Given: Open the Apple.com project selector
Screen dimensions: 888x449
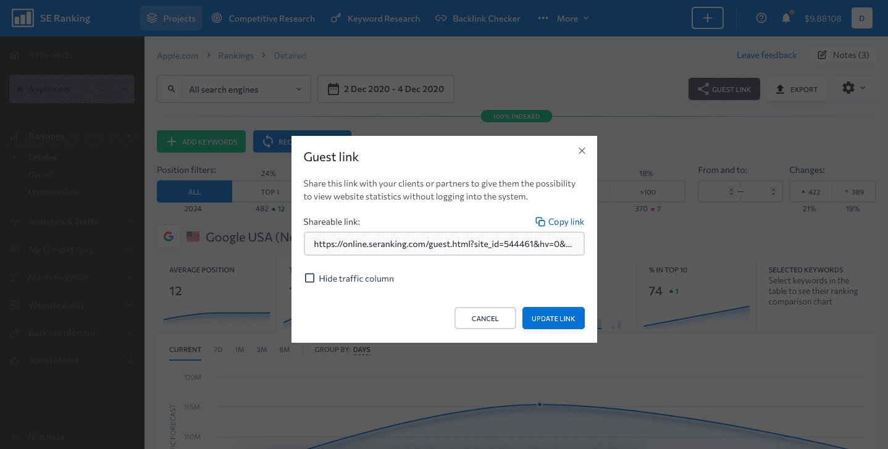Looking at the screenshot, I should coord(72,89).
